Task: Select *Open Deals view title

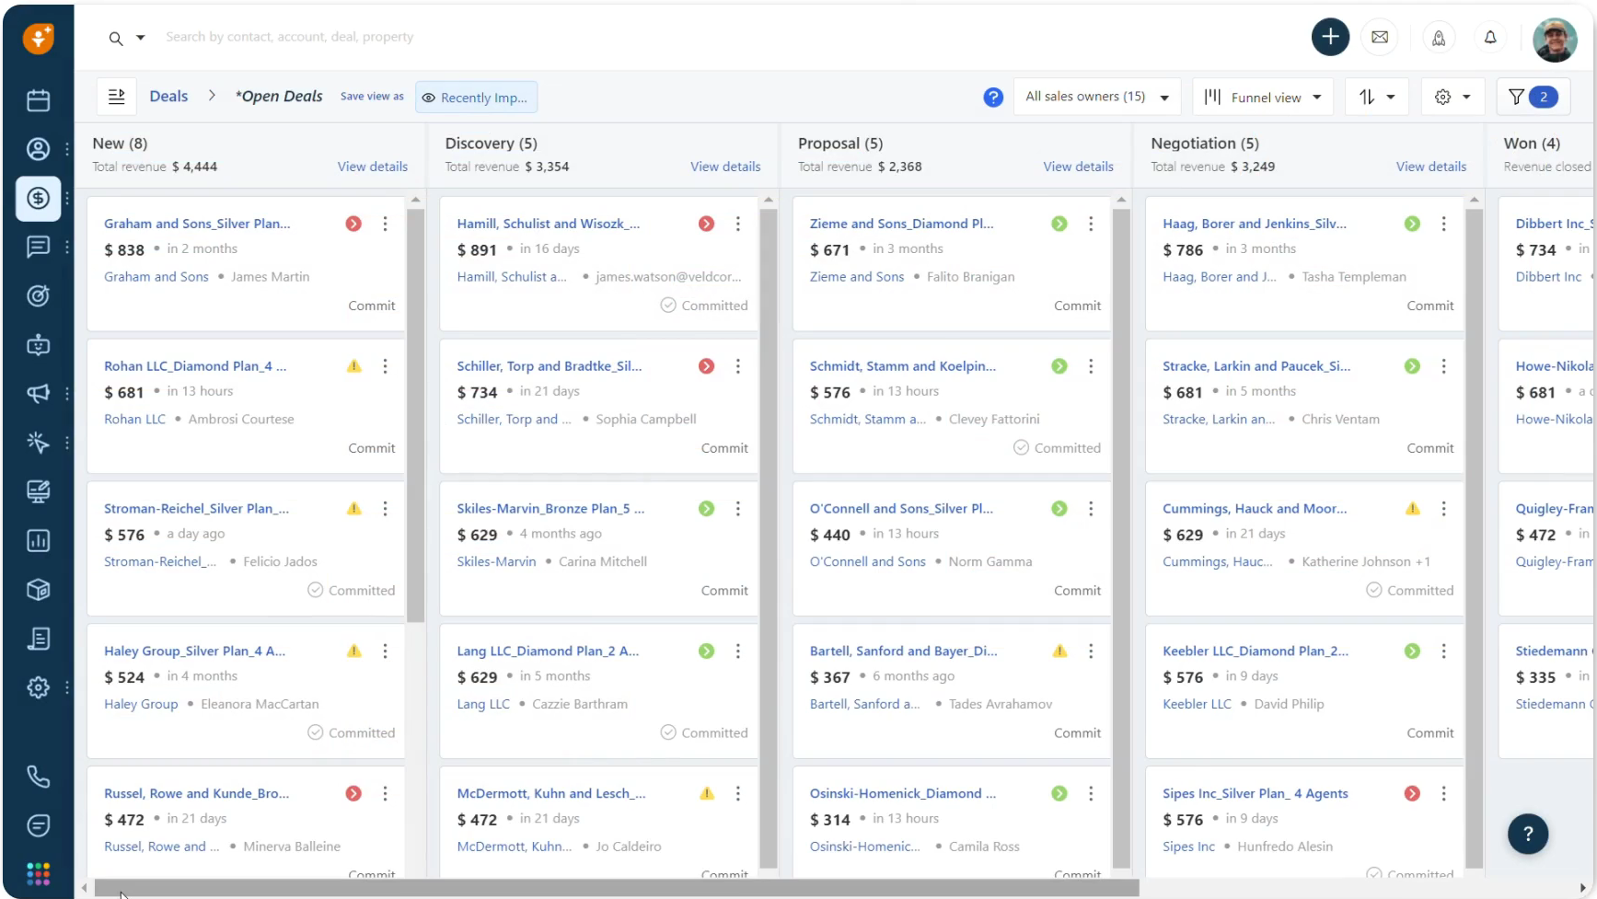Action: pos(279,97)
